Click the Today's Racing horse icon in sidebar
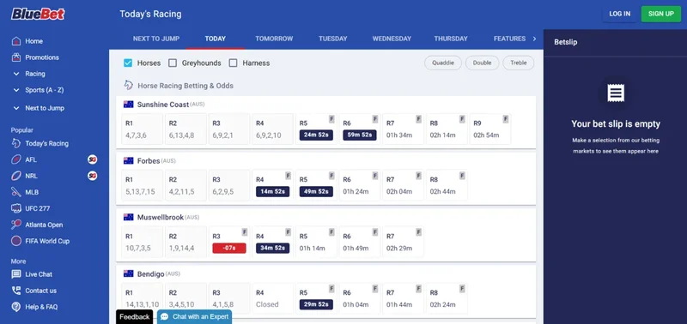Screen dimensions: 687x324 [x=16, y=143]
